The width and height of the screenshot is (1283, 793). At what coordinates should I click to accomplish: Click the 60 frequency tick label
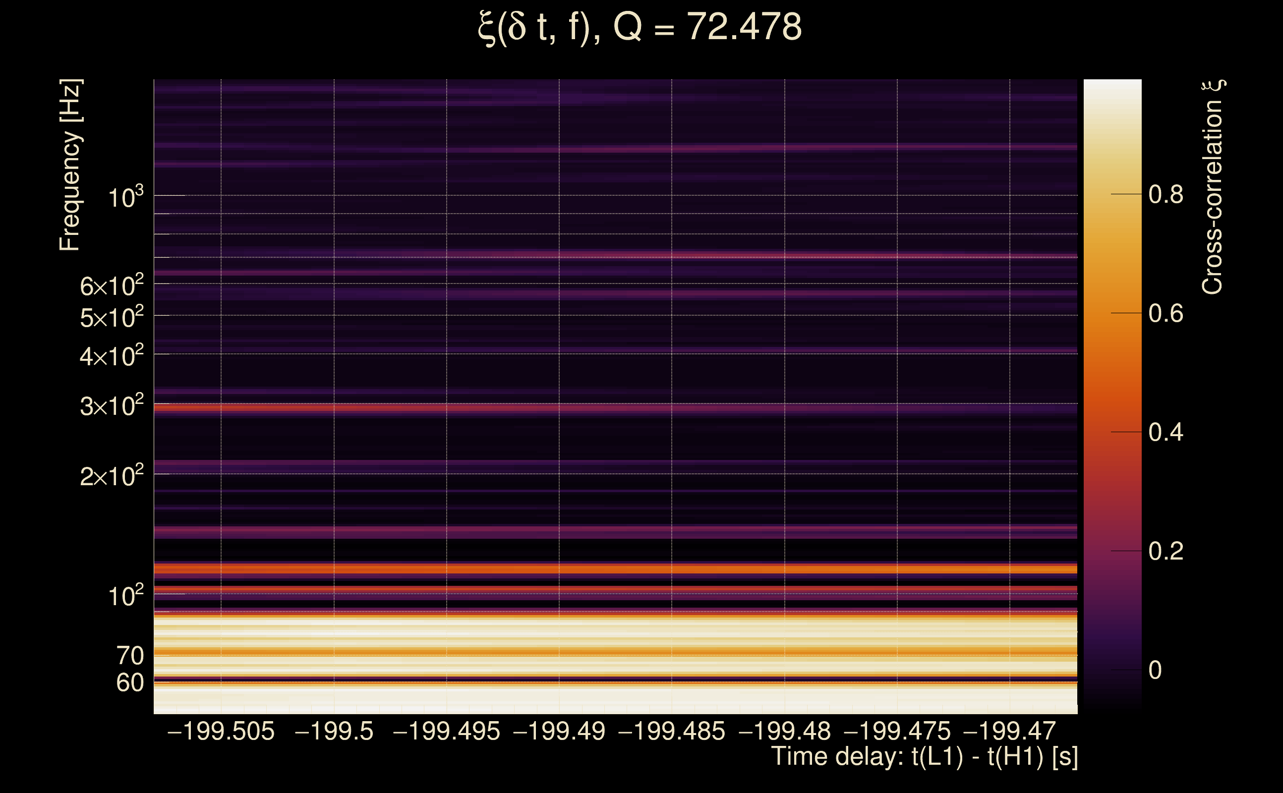(129, 683)
